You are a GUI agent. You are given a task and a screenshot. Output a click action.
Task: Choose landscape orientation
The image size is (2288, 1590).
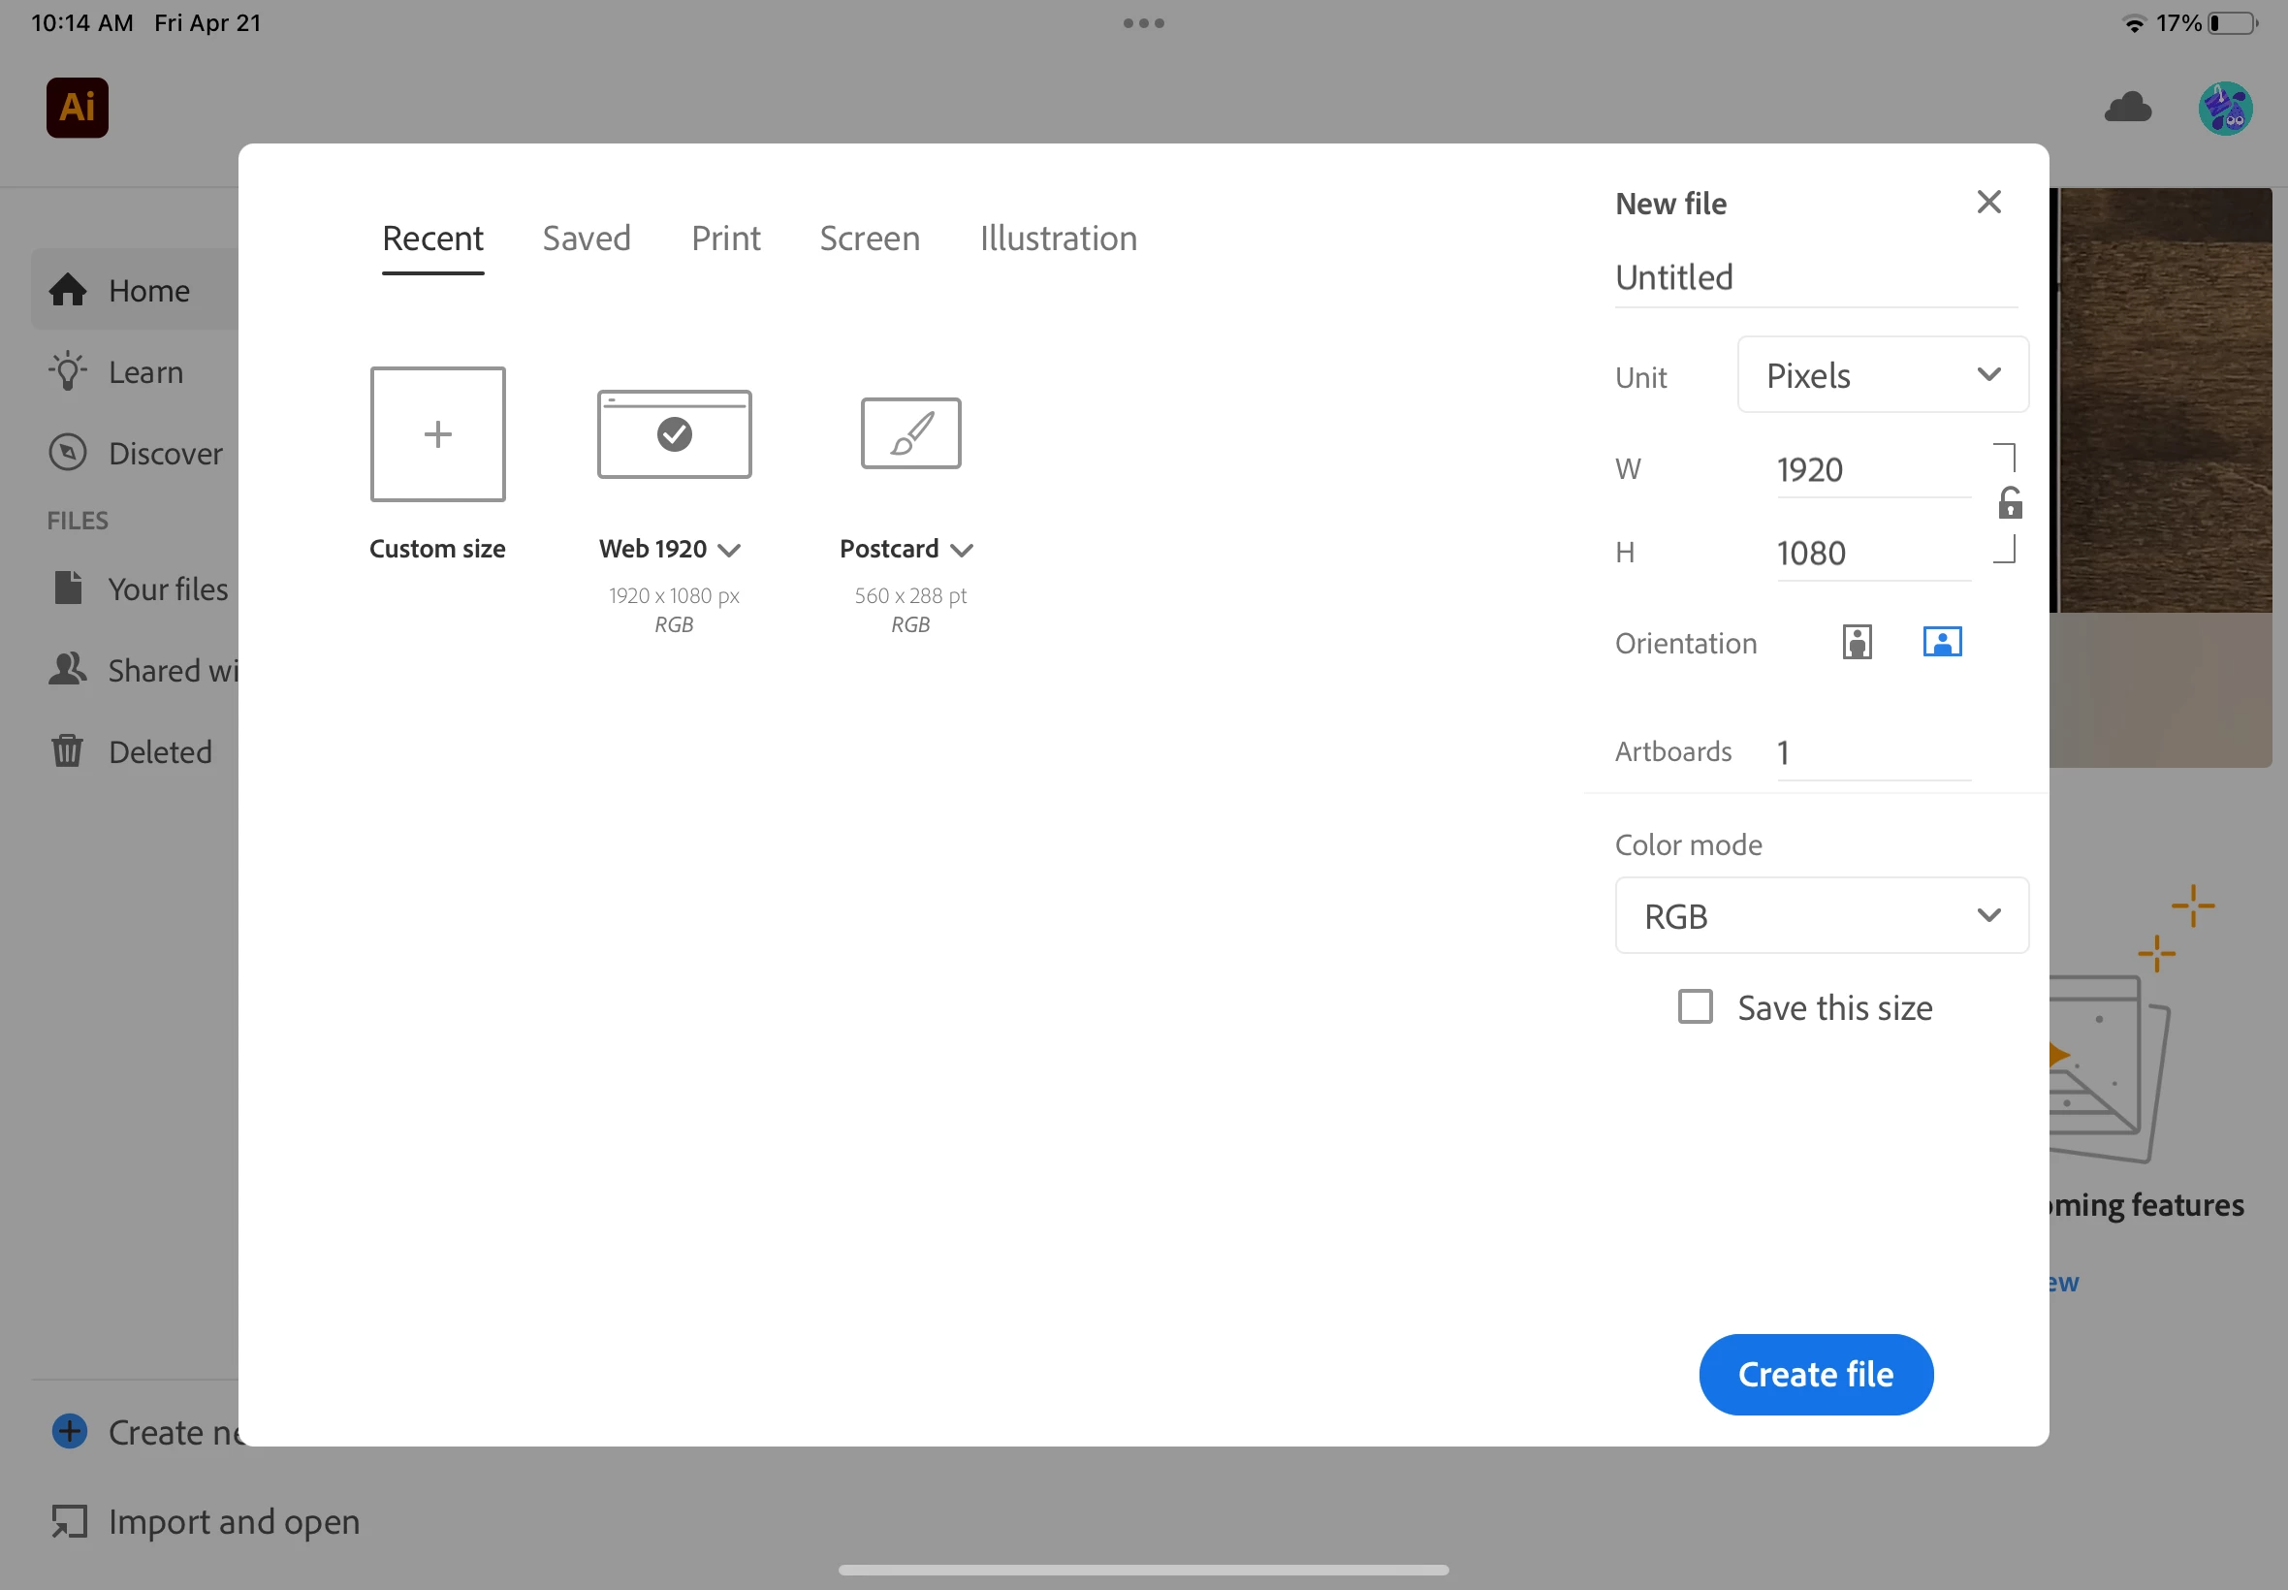(1941, 643)
